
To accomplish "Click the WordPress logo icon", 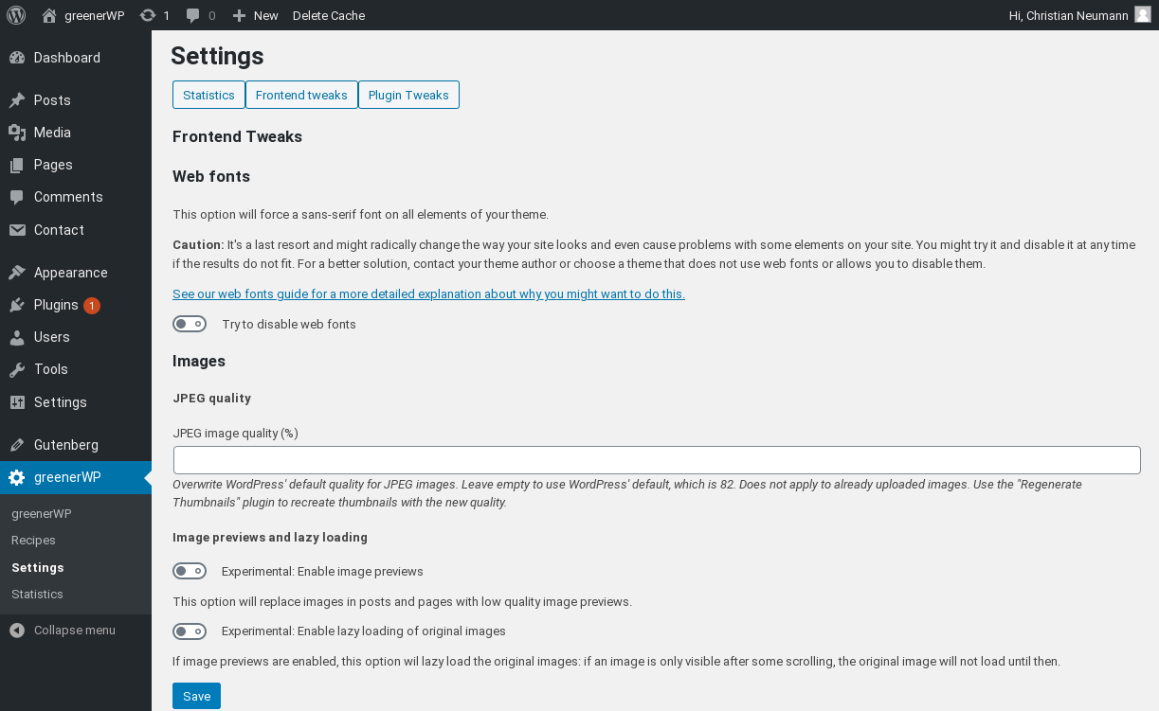I will tap(16, 15).
